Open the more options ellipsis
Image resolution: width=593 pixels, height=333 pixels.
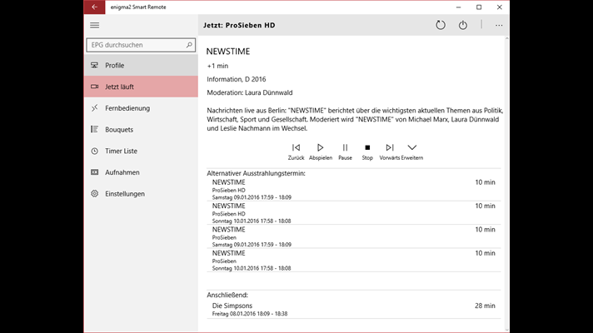point(499,25)
